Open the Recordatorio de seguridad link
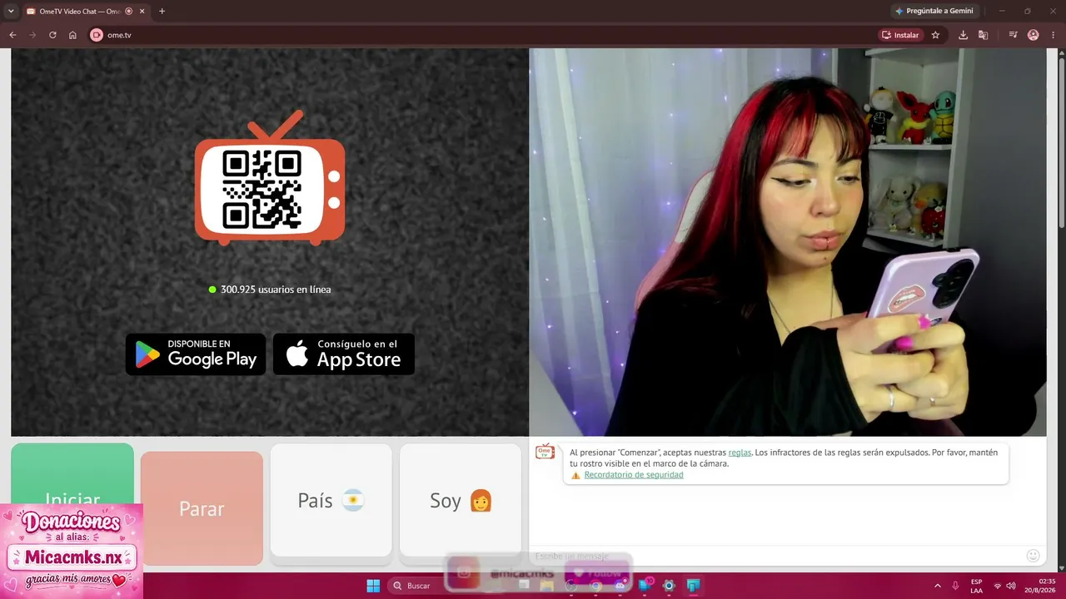 [634, 475]
